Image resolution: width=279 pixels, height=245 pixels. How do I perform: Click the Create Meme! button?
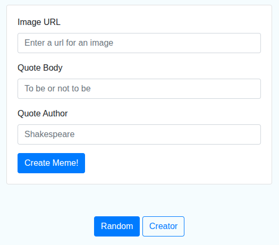click(51, 163)
